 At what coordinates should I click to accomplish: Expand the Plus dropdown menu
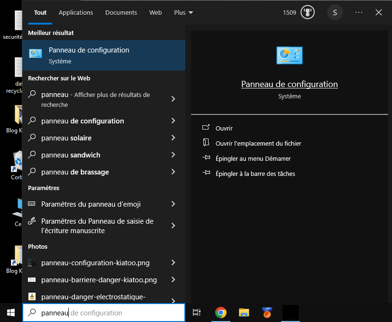click(183, 12)
